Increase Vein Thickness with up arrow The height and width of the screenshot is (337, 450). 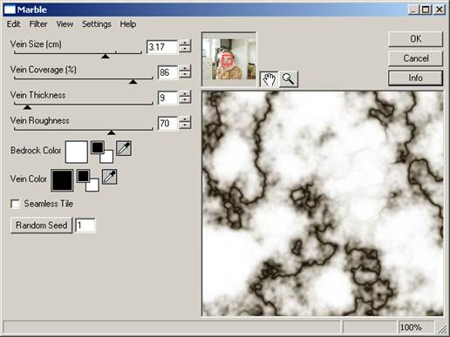(x=185, y=94)
